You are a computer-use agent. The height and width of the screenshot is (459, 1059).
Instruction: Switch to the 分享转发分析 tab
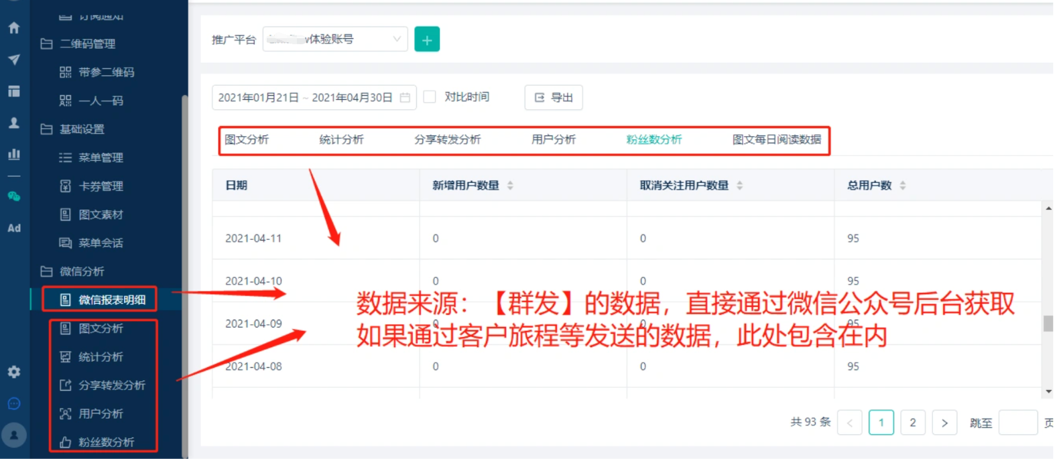(x=447, y=139)
